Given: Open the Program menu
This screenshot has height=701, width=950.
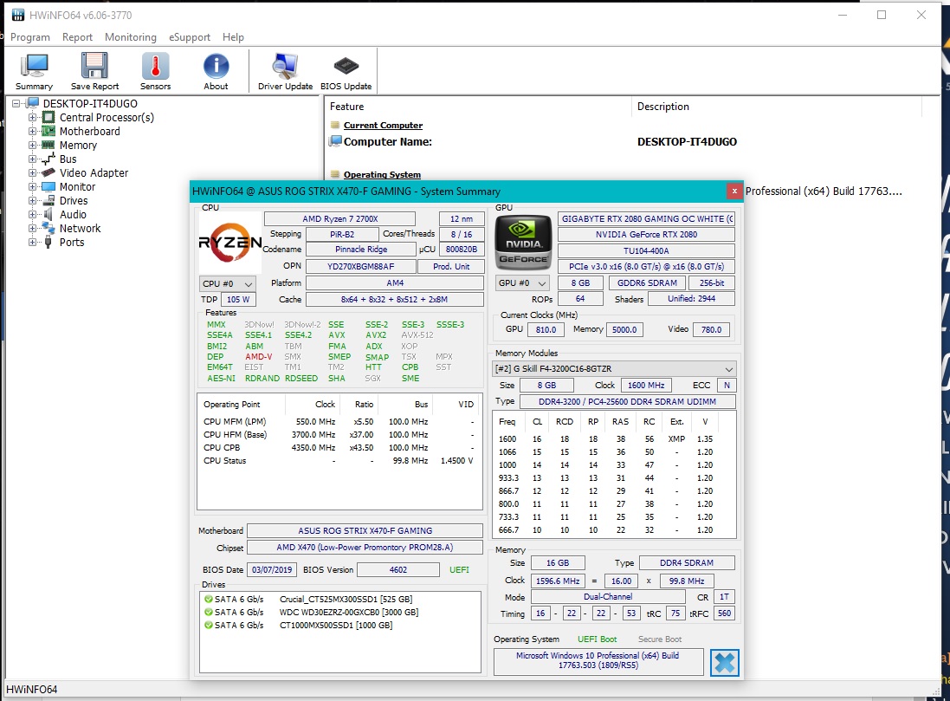Looking at the screenshot, I should tap(30, 37).
